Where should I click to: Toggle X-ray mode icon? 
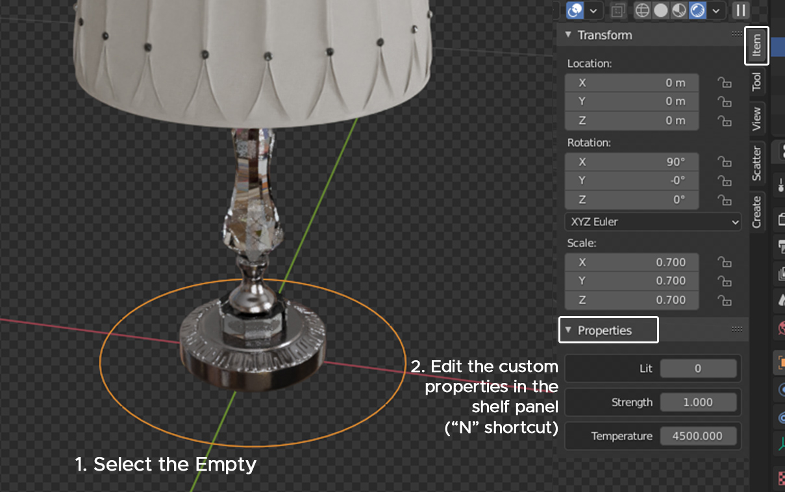(617, 10)
